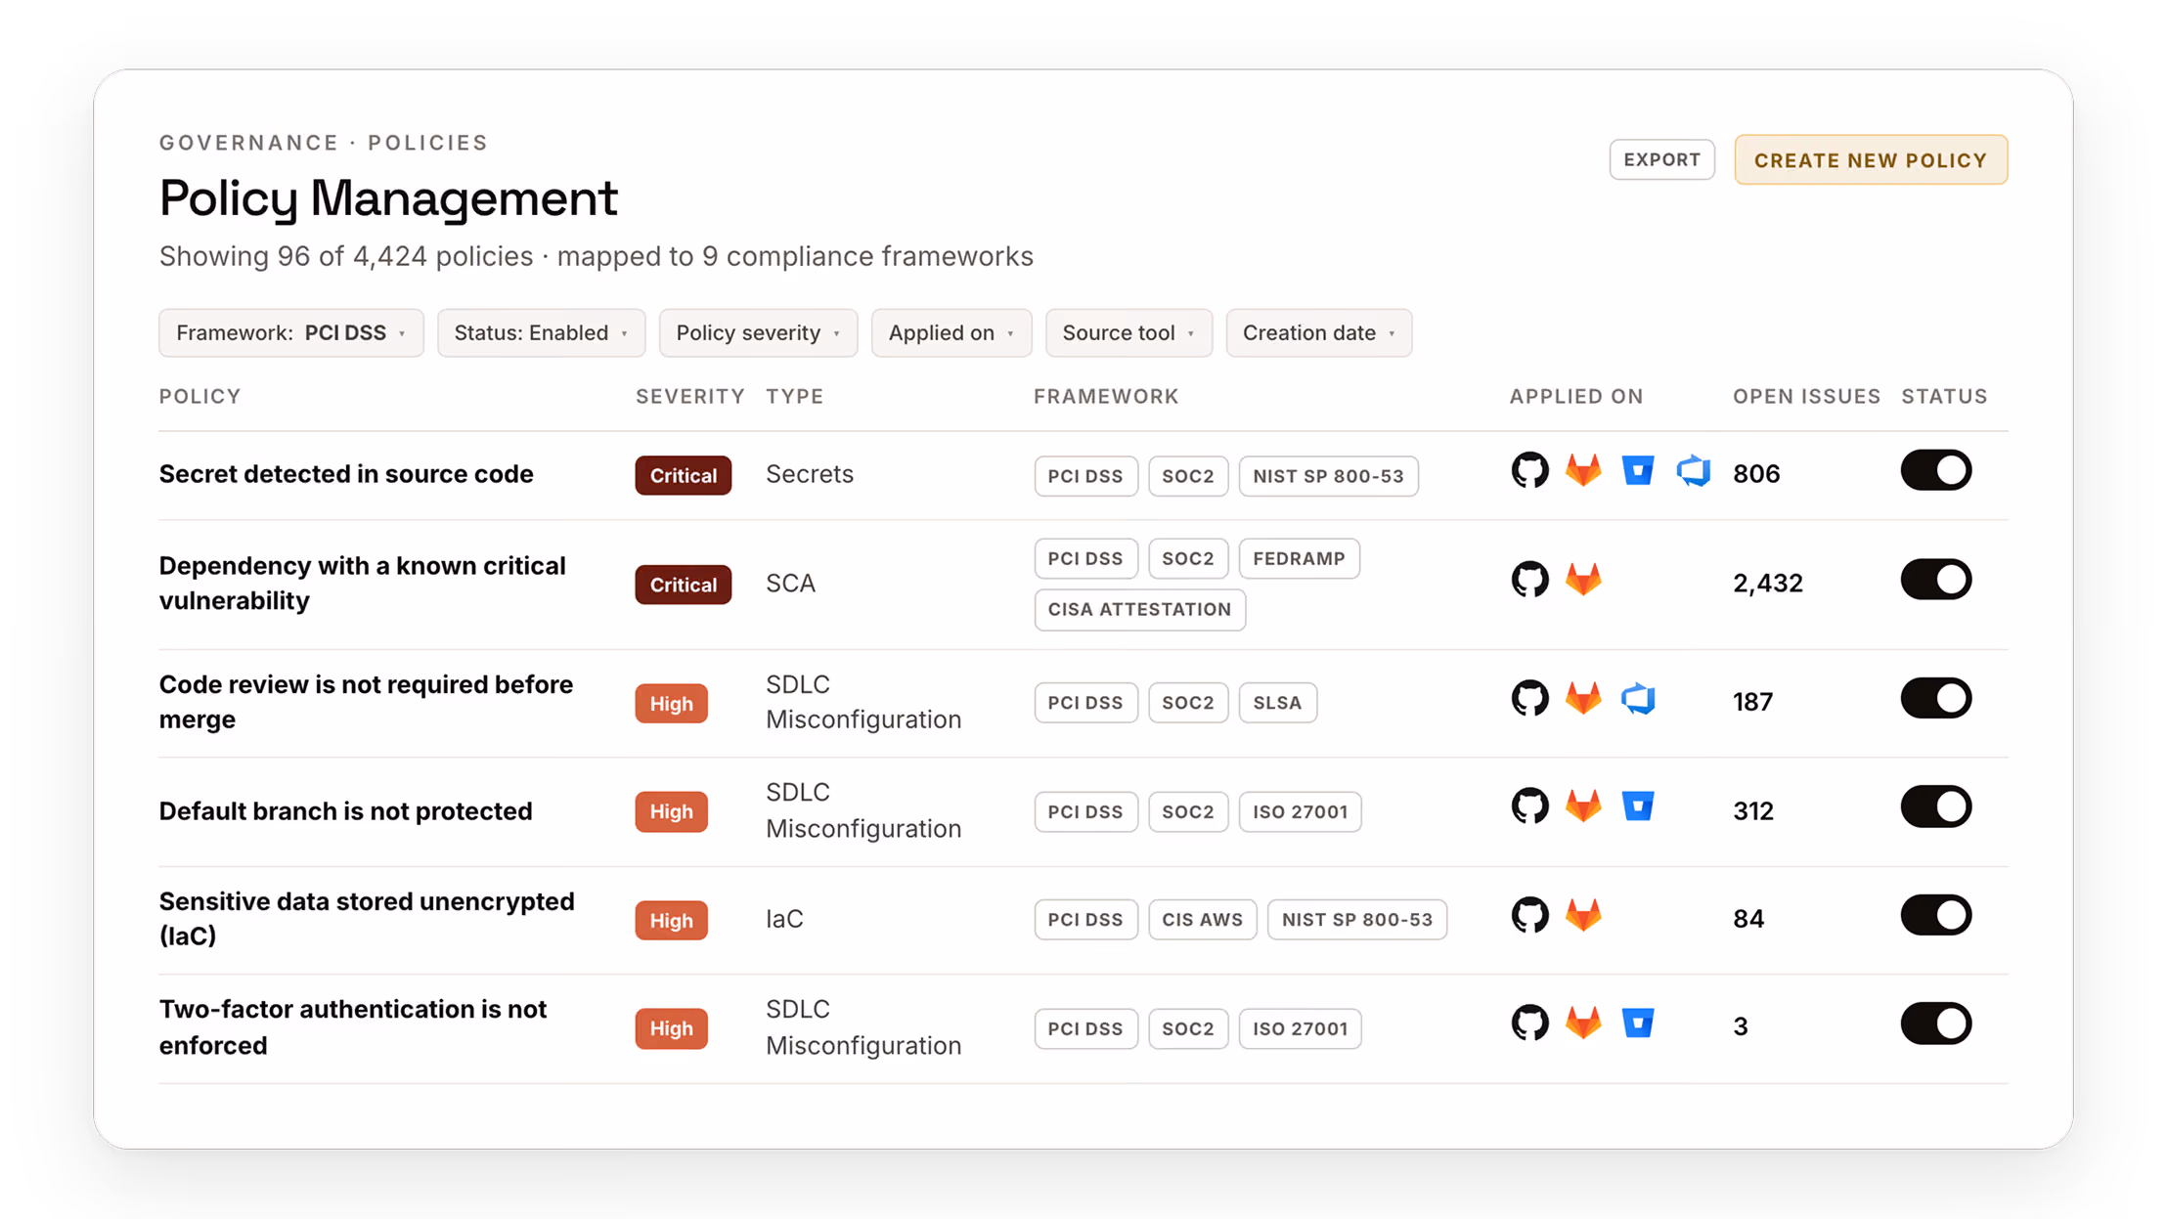2167x1219 pixels.
Task: Toggle Two-factor authentication not enforced policy
Action: click(1935, 1024)
